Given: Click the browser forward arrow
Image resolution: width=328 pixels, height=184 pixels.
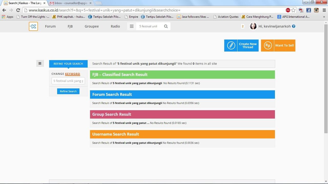Looking at the screenshot, I should click(11, 10).
